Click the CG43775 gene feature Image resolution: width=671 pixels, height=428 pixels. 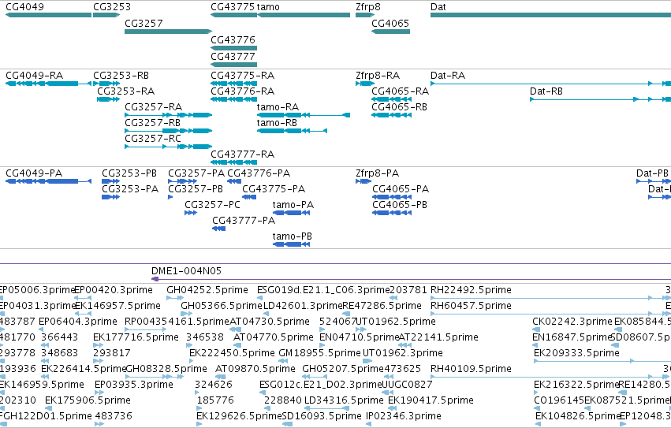pyautogui.click(x=233, y=15)
